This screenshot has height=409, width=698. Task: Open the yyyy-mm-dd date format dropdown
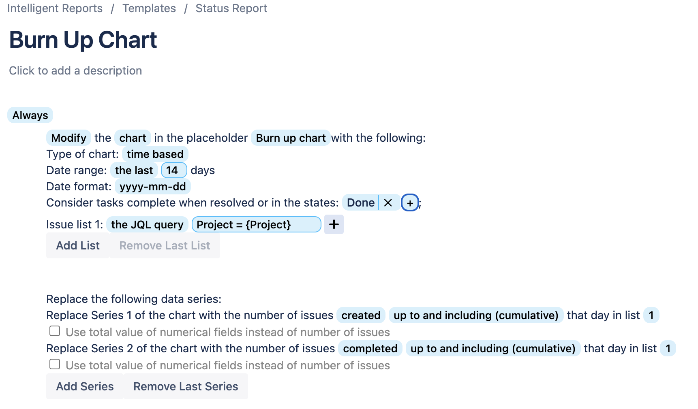tap(152, 186)
